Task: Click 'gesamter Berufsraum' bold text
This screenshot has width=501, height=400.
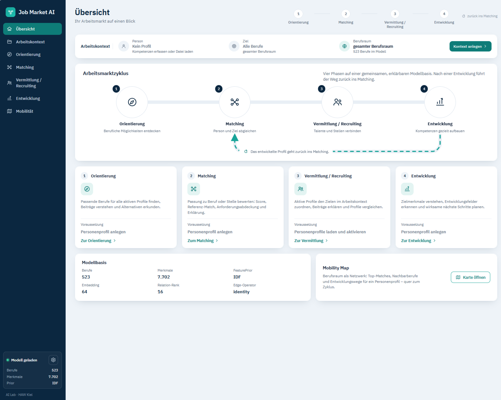Action: click(373, 46)
